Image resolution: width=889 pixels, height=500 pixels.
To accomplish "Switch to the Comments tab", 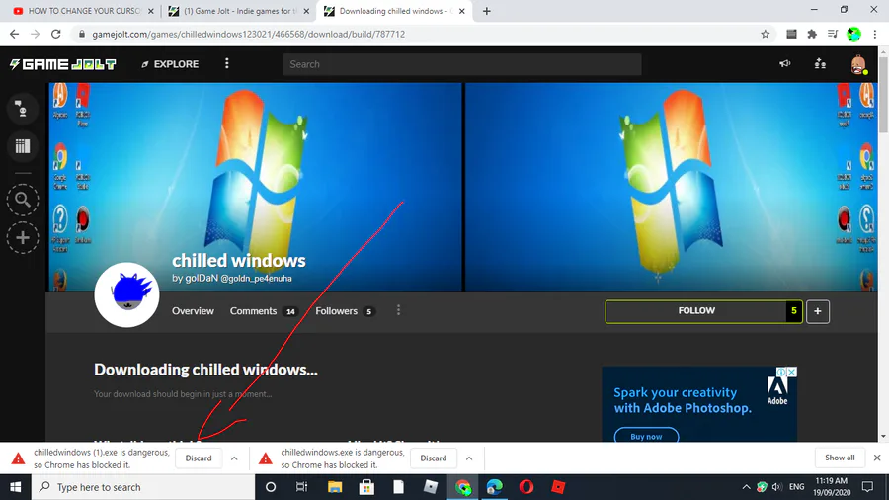I will (264, 310).
